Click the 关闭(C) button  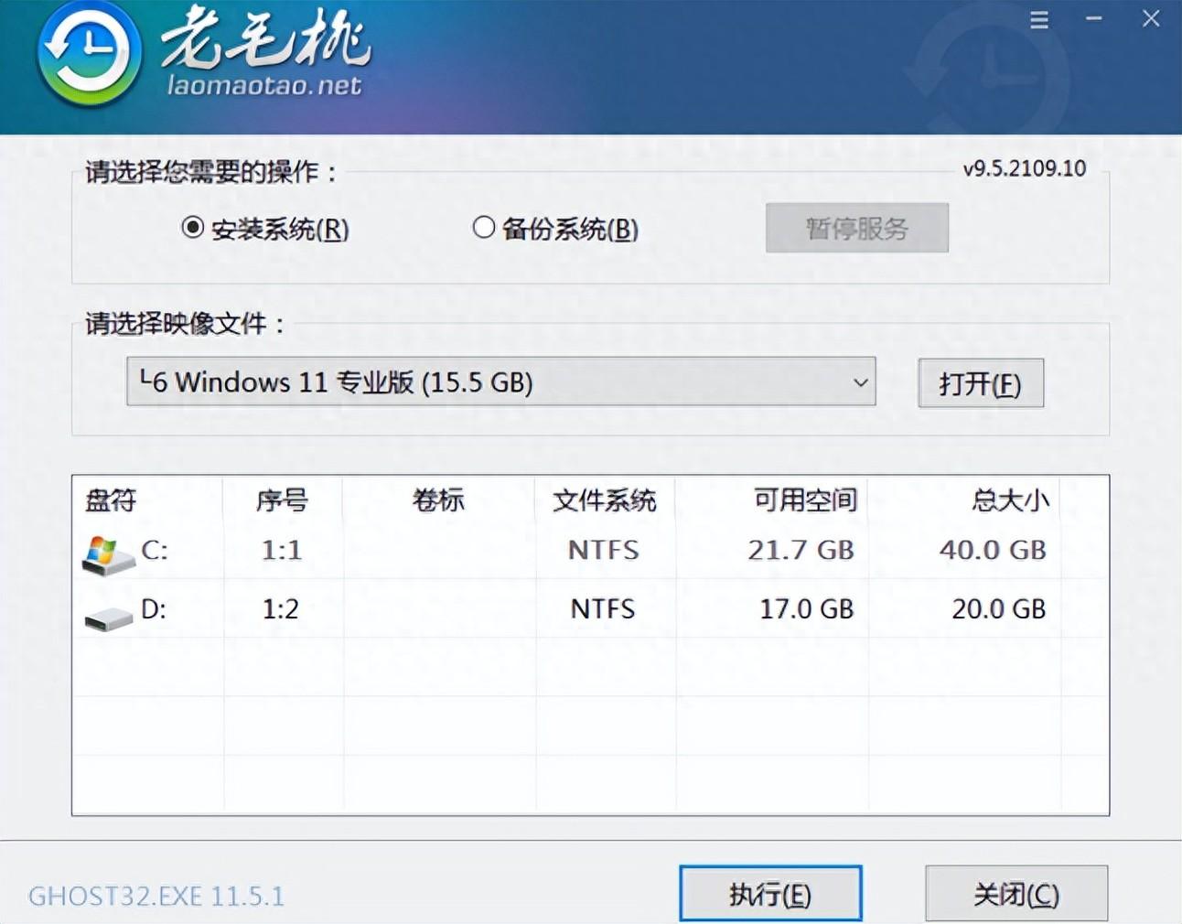1015,893
